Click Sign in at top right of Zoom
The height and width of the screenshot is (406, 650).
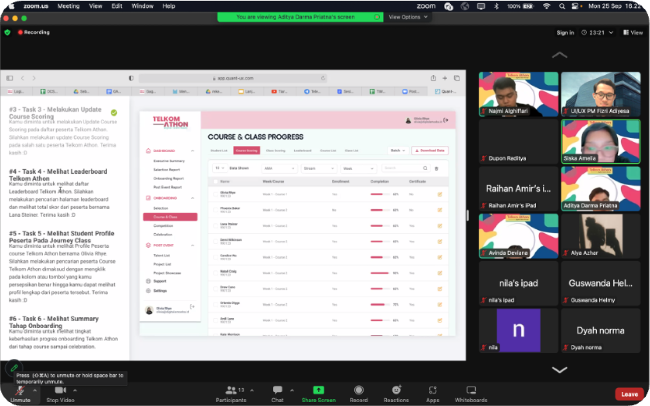565,33
